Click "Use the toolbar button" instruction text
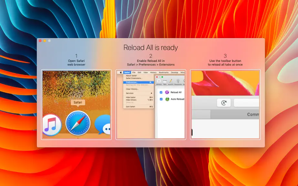The height and width of the screenshot is (186, 298). pyautogui.click(x=225, y=61)
